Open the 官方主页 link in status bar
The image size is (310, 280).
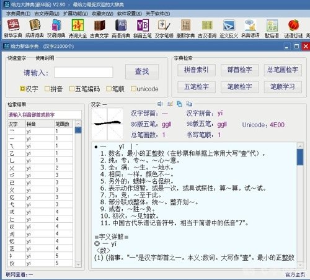click(295, 274)
